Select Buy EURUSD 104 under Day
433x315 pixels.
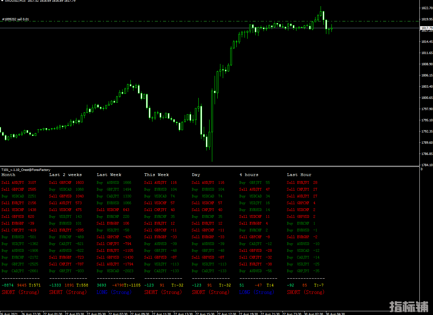(x=208, y=189)
